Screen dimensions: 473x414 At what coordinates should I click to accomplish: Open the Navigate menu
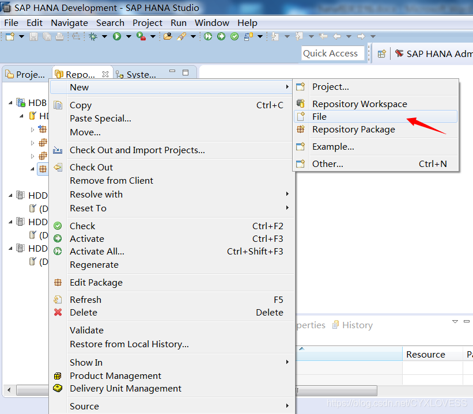click(x=69, y=23)
